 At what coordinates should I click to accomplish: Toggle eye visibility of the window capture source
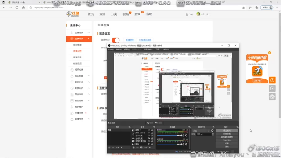tap(149, 136)
